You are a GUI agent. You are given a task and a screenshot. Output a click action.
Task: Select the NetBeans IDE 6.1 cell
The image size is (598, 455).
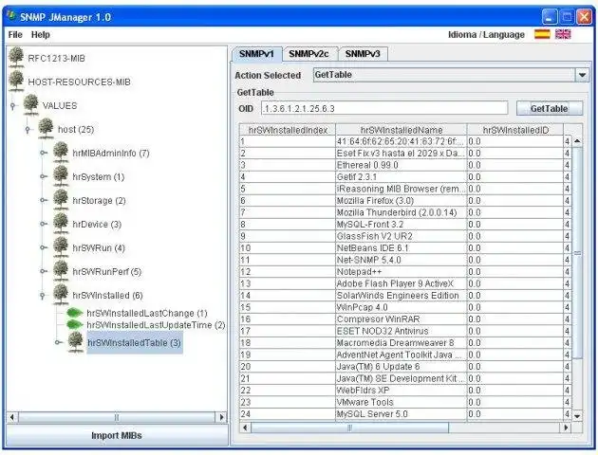401,247
